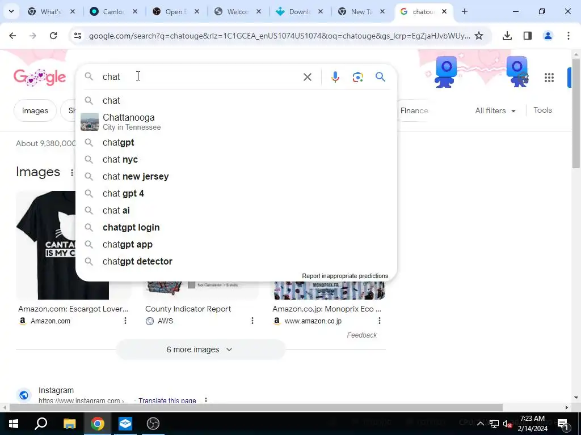
Task: Open more options for www.amazon.co.jp result
Action: point(380,321)
